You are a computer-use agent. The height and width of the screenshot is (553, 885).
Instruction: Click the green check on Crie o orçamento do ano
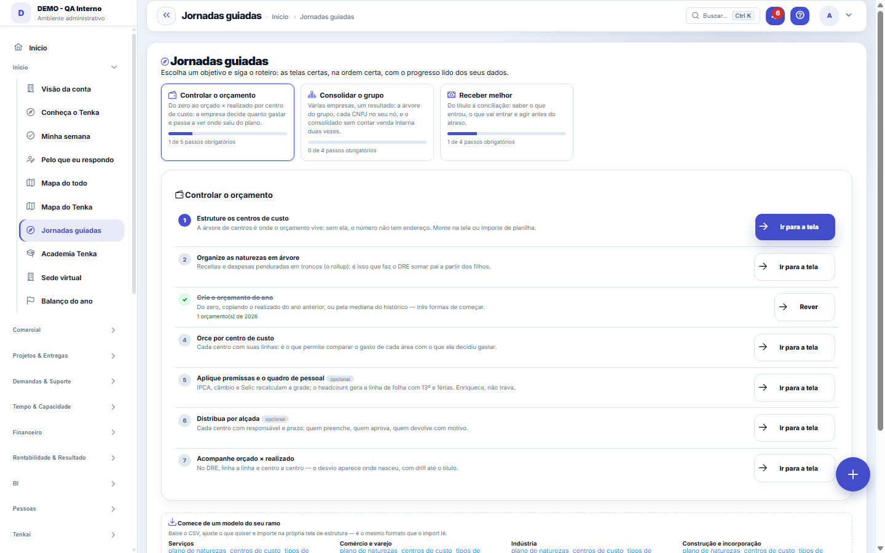(x=184, y=300)
